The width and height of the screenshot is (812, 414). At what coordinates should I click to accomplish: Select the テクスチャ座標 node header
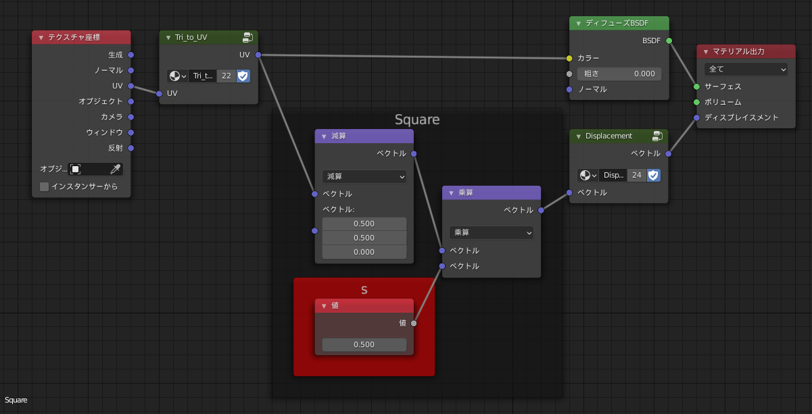82,37
